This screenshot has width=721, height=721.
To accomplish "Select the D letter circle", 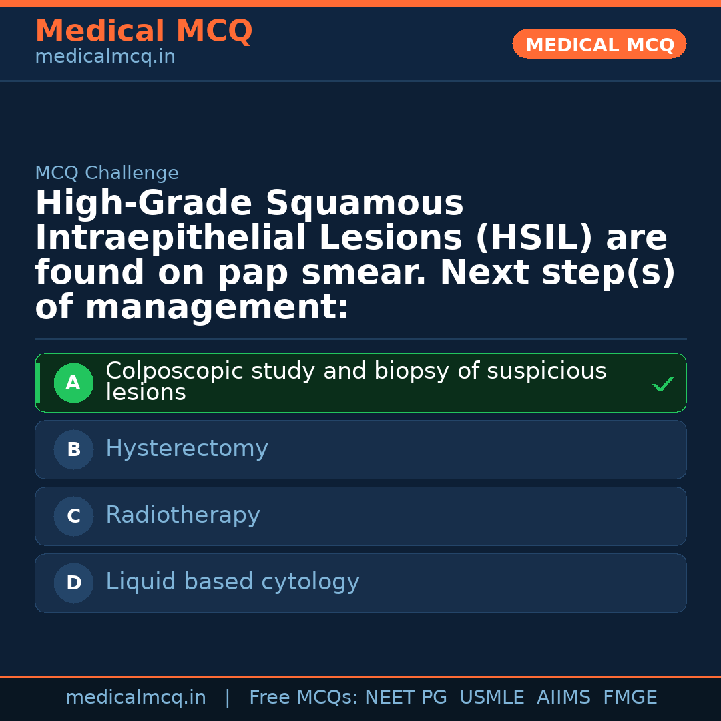I will (x=73, y=583).
